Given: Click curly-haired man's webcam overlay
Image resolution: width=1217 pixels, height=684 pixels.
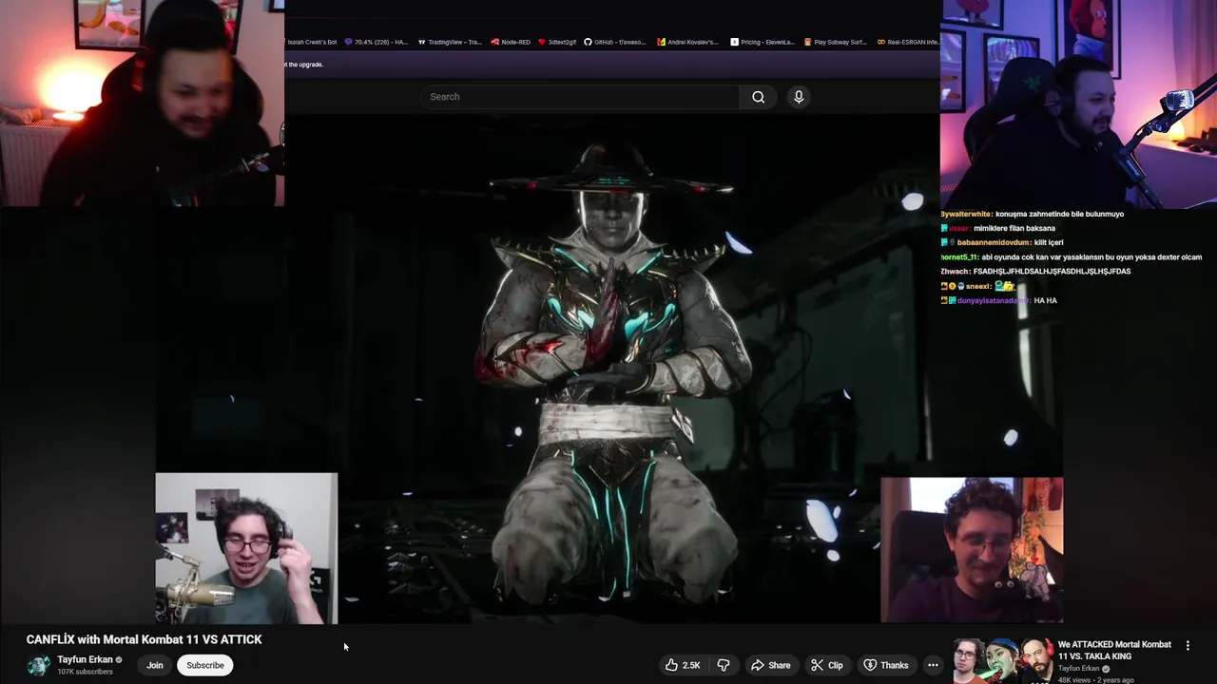Looking at the screenshot, I should (972, 550).
